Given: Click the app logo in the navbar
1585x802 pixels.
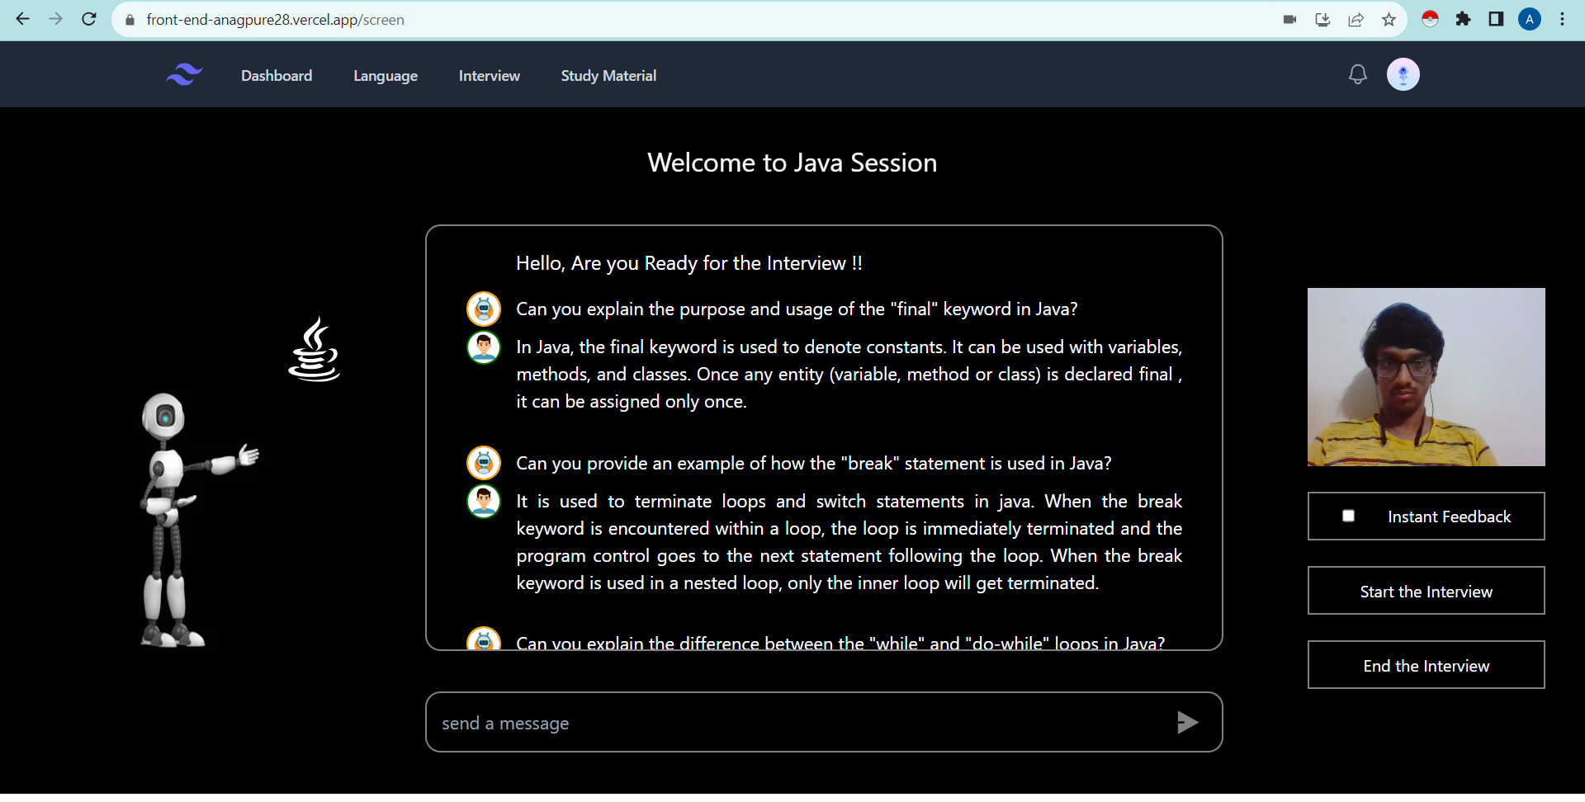Looking at the screenshot, I should tap(183, 74).
